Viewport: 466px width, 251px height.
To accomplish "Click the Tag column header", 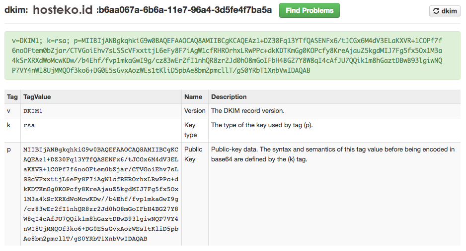I will pos(12,97).
